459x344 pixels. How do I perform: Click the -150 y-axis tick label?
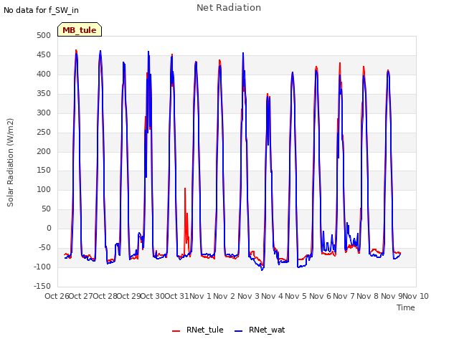(x=42, y=286)
